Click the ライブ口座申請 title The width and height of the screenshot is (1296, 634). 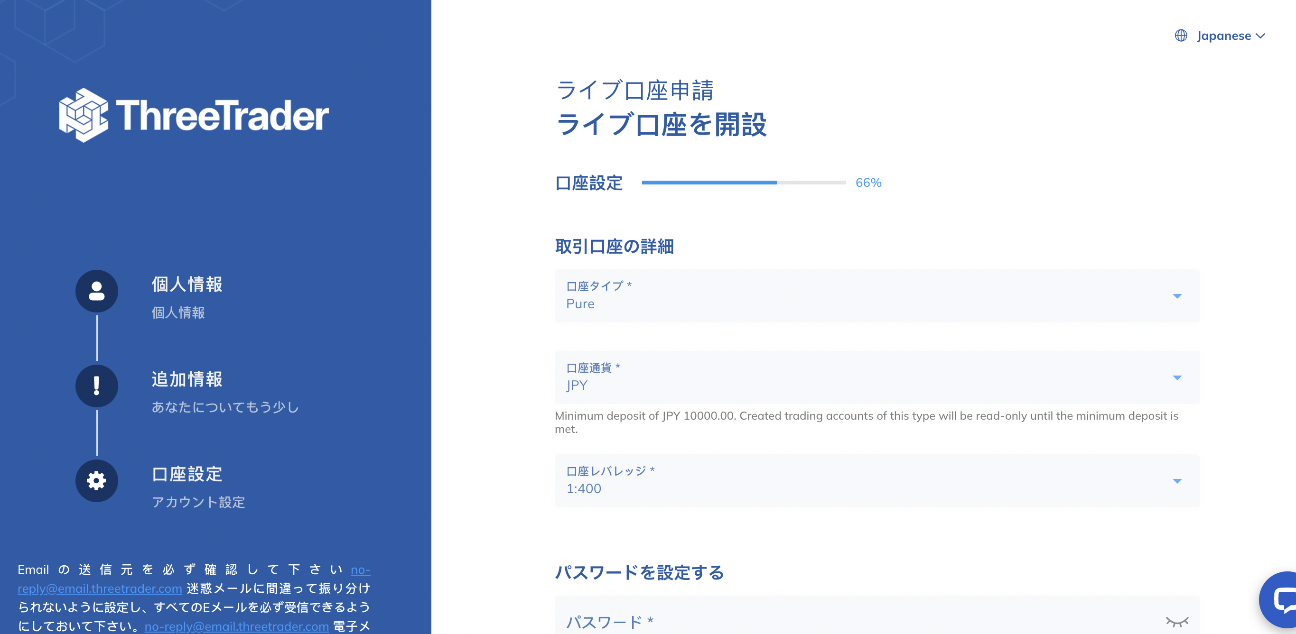click(x=635, y=91)
